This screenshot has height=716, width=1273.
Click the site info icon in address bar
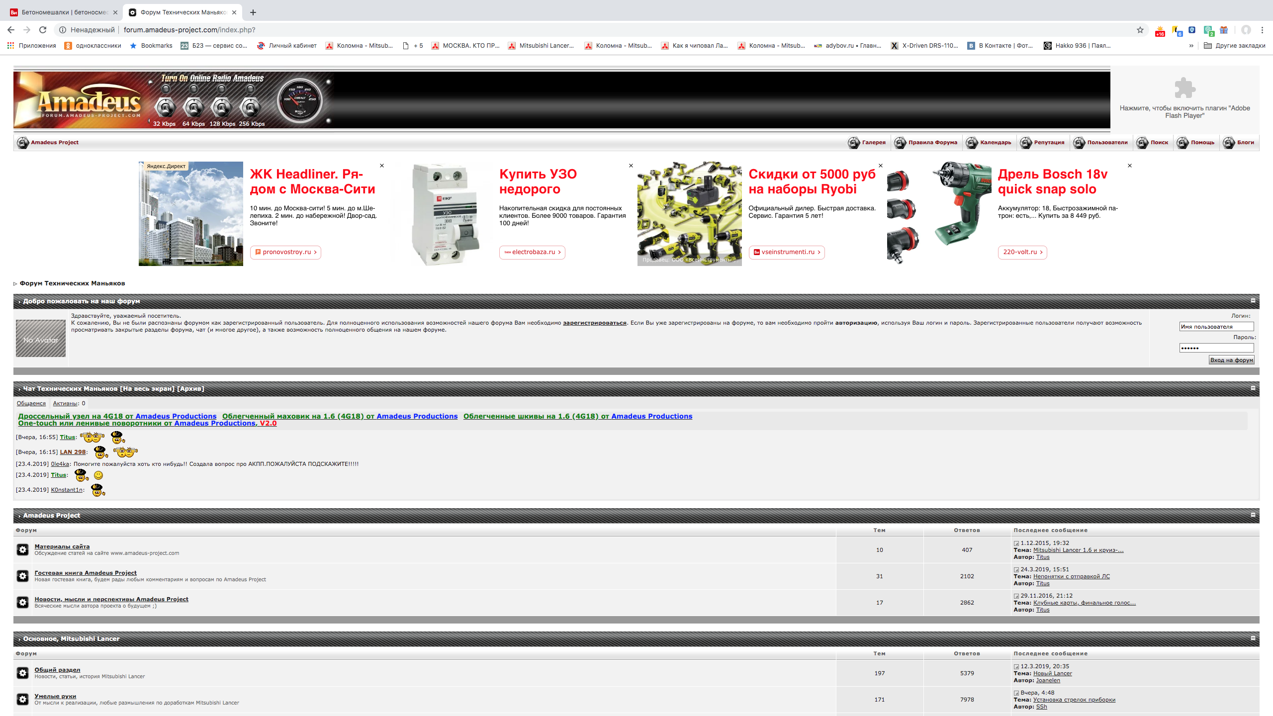coord(63,30)
